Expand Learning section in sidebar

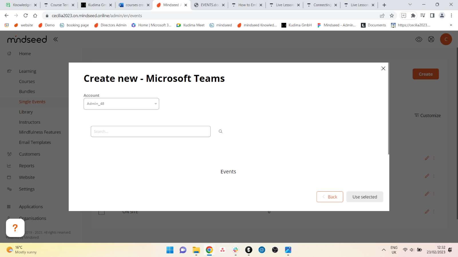click(27, 71)
